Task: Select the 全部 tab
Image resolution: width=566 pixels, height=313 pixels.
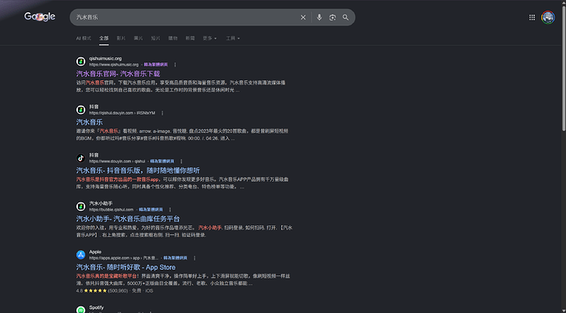Action: (x=104, y=39)
